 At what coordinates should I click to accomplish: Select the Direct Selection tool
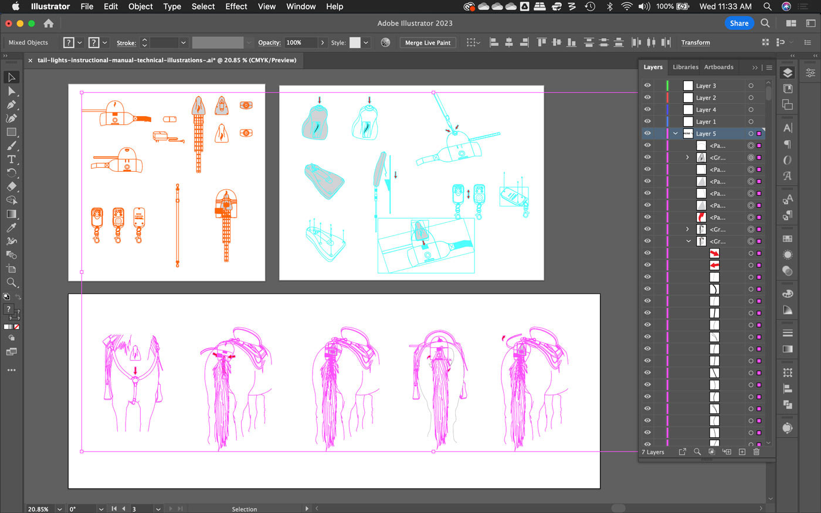click(11, 91)
